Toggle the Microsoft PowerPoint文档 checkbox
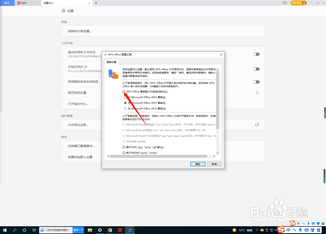 (x=124, y=136)
